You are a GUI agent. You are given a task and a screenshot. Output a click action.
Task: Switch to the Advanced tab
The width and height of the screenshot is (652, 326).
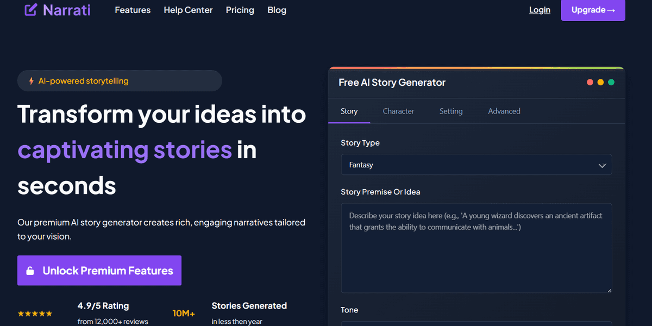coord(504,111)
